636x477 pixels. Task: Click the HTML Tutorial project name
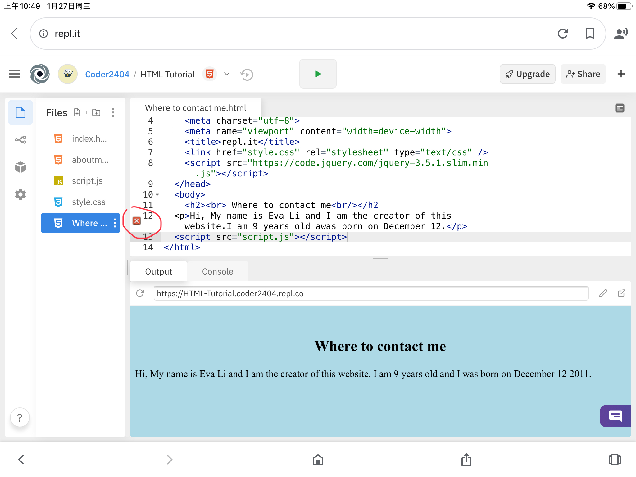pyautogui.click(x=168, y=74)
